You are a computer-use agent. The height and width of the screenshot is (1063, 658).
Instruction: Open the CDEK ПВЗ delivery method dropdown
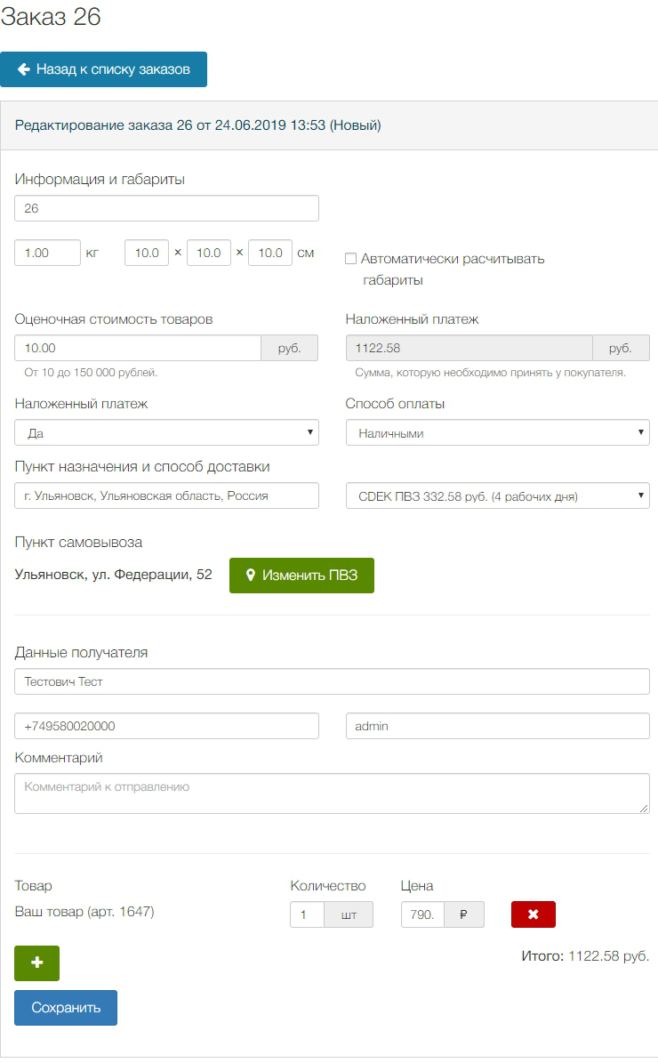497,495
